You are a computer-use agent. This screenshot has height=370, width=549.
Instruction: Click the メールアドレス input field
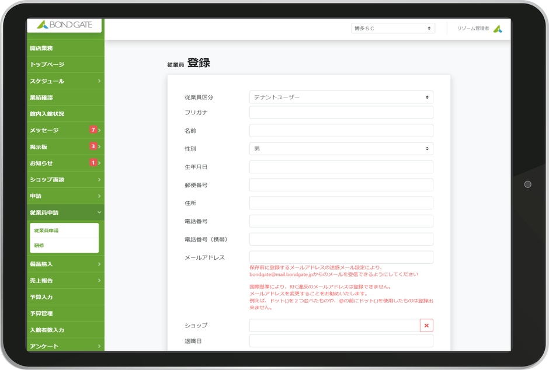[x=340, y=257]
